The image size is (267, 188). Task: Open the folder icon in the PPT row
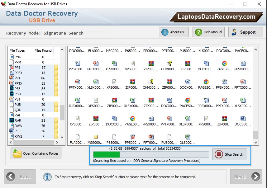[x=56, y=78]
